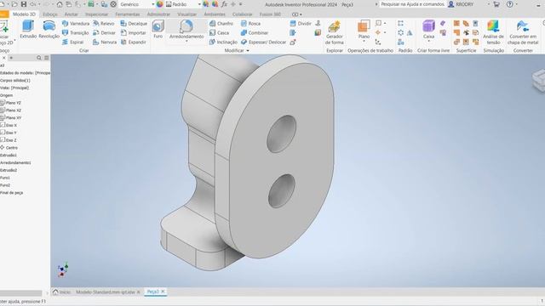Open Gerador de forma

pyautogui.click(x=335, y=32)
